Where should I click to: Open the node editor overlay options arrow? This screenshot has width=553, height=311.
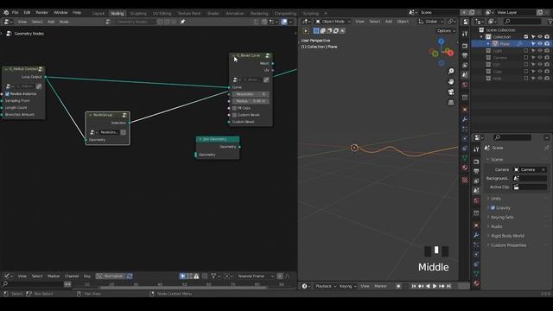[x=290, y=22]
